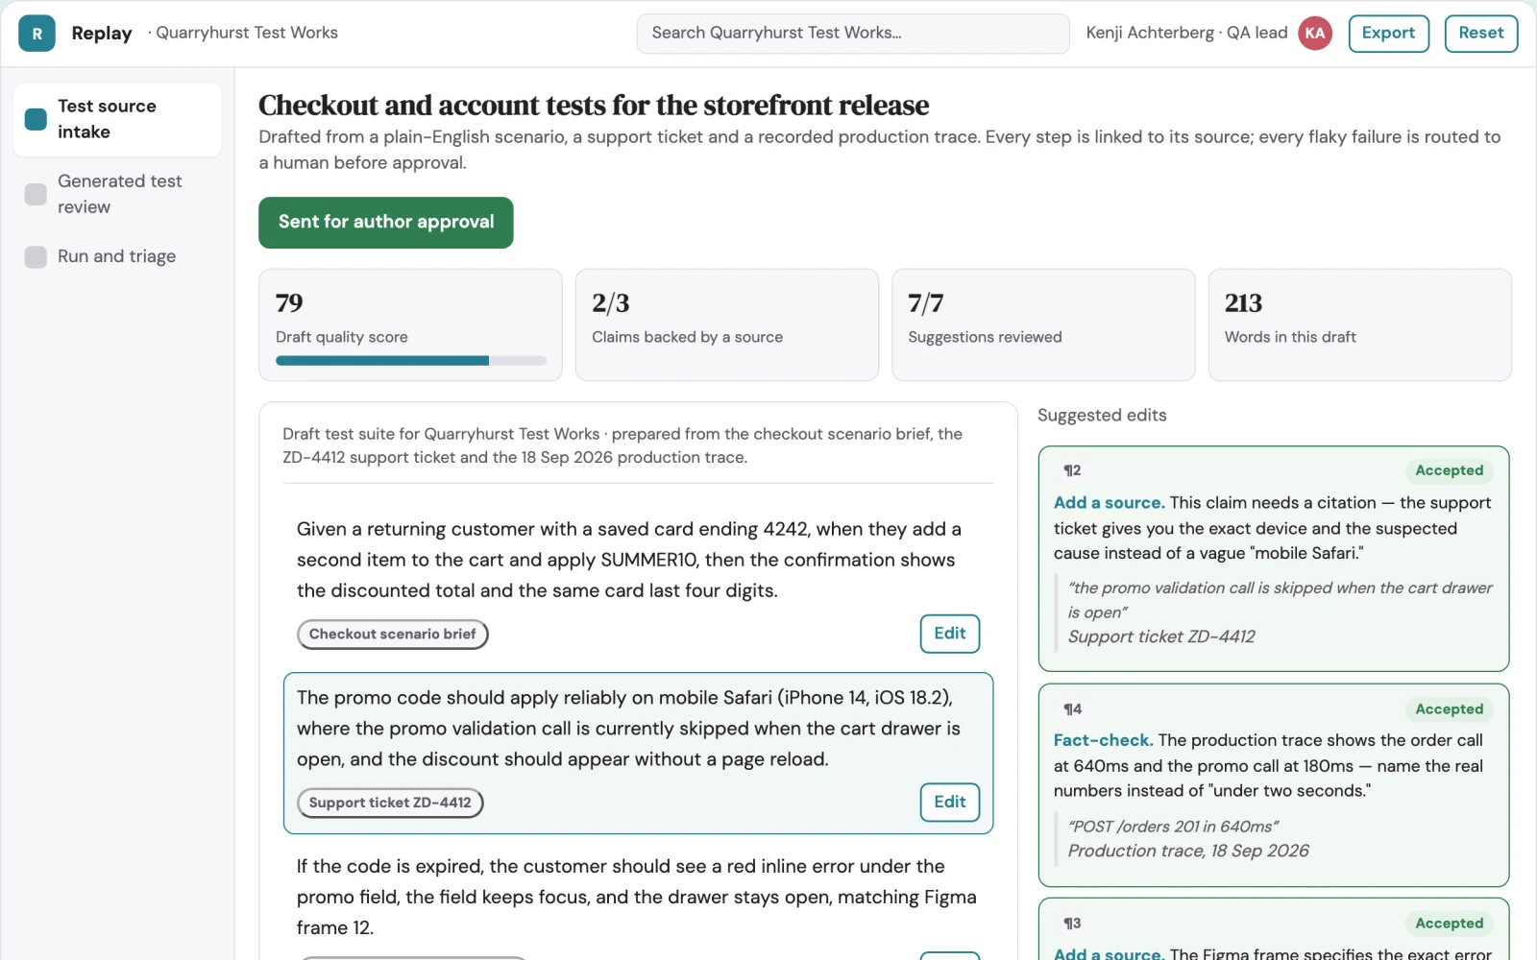Focus the Search Quarryhurst Test Works field

coord(853,34)
